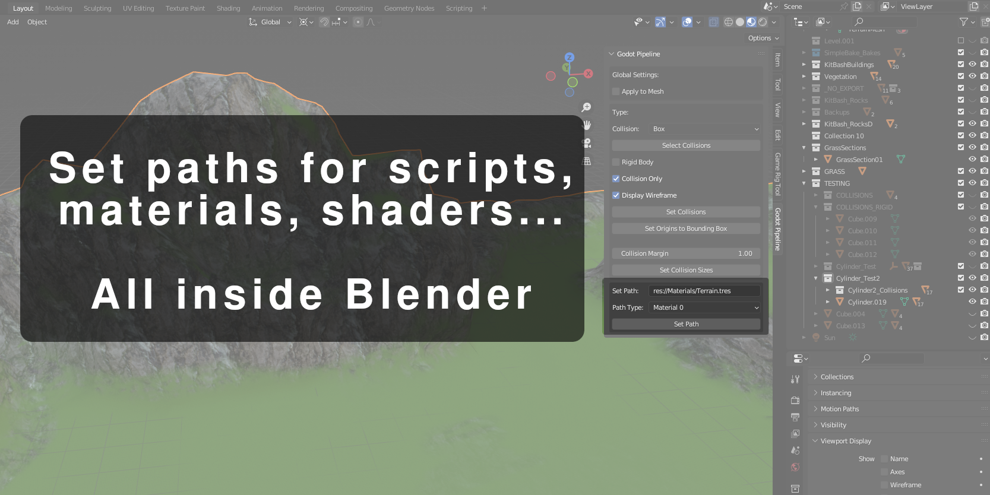Toggle visibility eye of KitBashBuildings
Viewport: 990px width, 495px height.
pyautogui.click(x=972, y=64)
